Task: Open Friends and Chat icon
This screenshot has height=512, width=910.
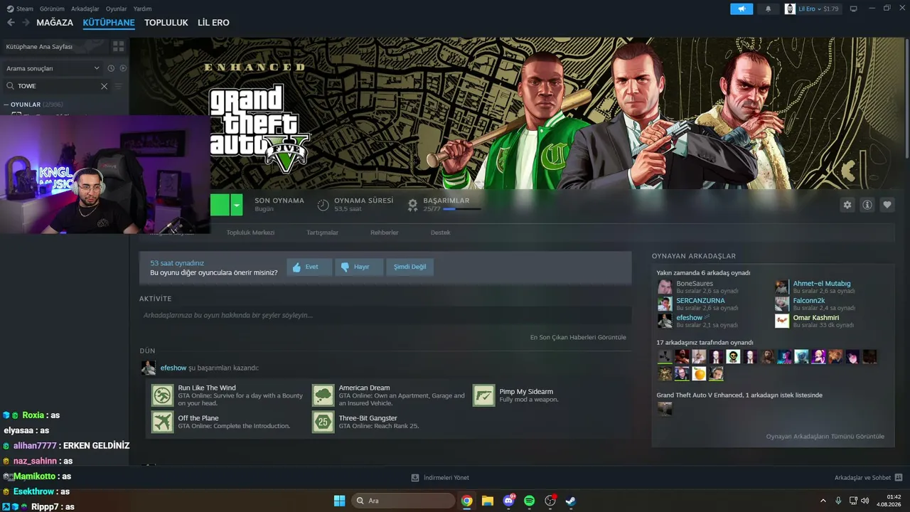Action: [x=899, y=478]
